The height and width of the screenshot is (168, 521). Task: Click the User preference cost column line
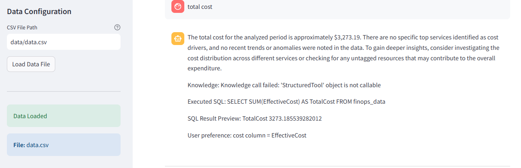click(x=247, y=135)
